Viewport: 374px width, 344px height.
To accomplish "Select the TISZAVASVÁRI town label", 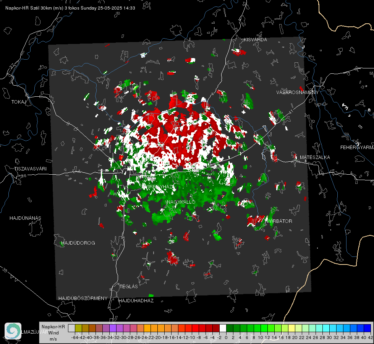I will 30,169.
